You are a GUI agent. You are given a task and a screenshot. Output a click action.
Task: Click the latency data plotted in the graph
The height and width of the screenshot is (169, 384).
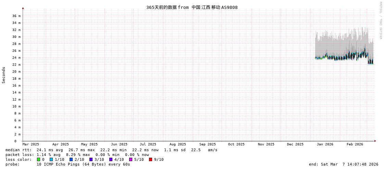(343, 55)
